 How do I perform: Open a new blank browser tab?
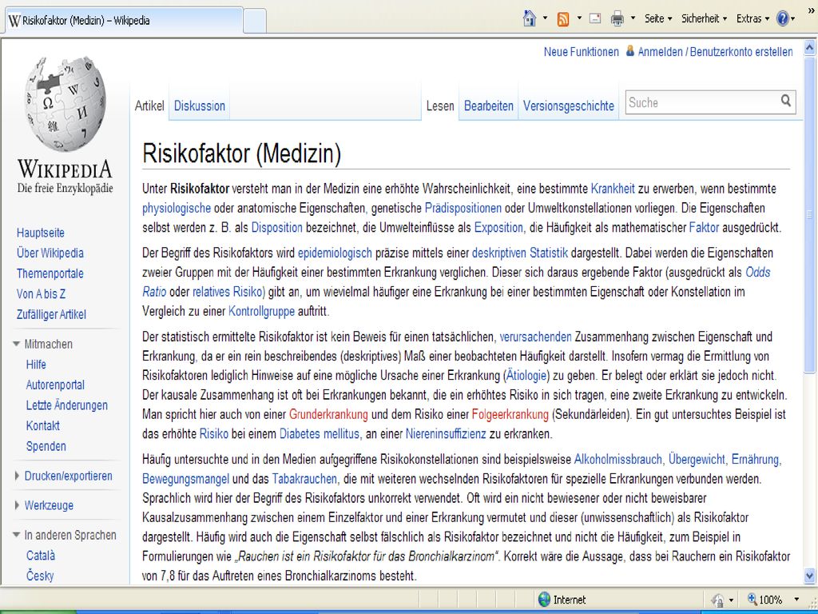pyautogui.click(x=255, y=21)
